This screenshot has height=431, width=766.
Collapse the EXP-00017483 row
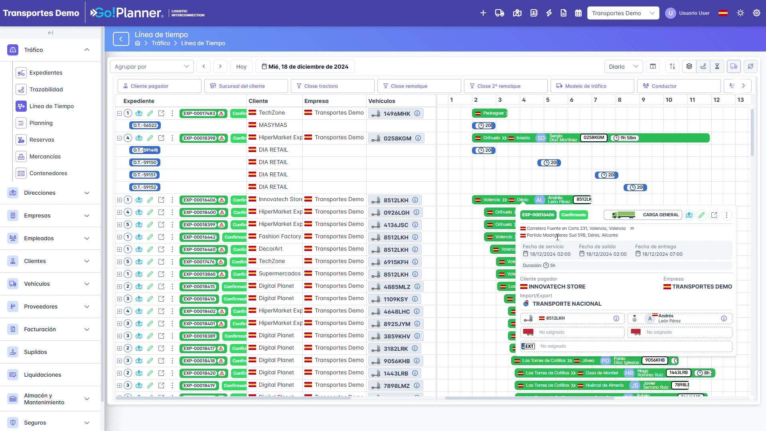[x=119, y=113]
